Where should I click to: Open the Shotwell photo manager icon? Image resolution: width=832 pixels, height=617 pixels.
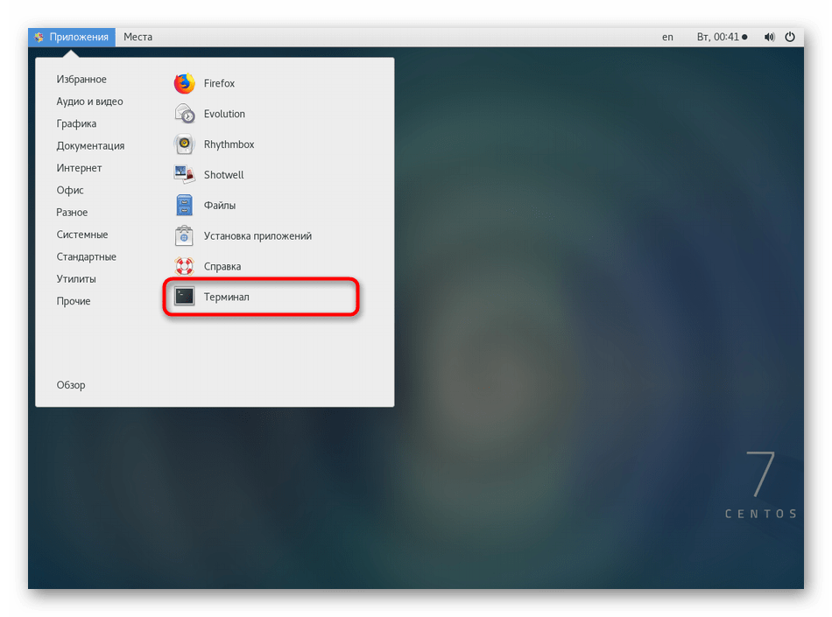[x=184, y=175]
